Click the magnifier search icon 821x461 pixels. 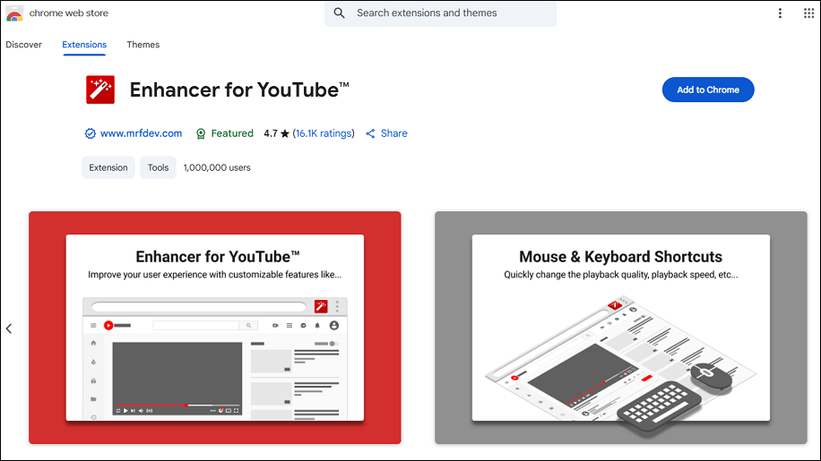(x=340, y=13)
